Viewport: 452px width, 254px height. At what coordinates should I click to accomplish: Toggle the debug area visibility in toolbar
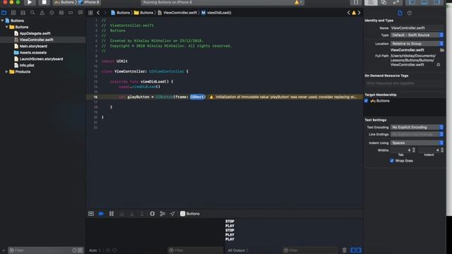(x=424, y=2)
